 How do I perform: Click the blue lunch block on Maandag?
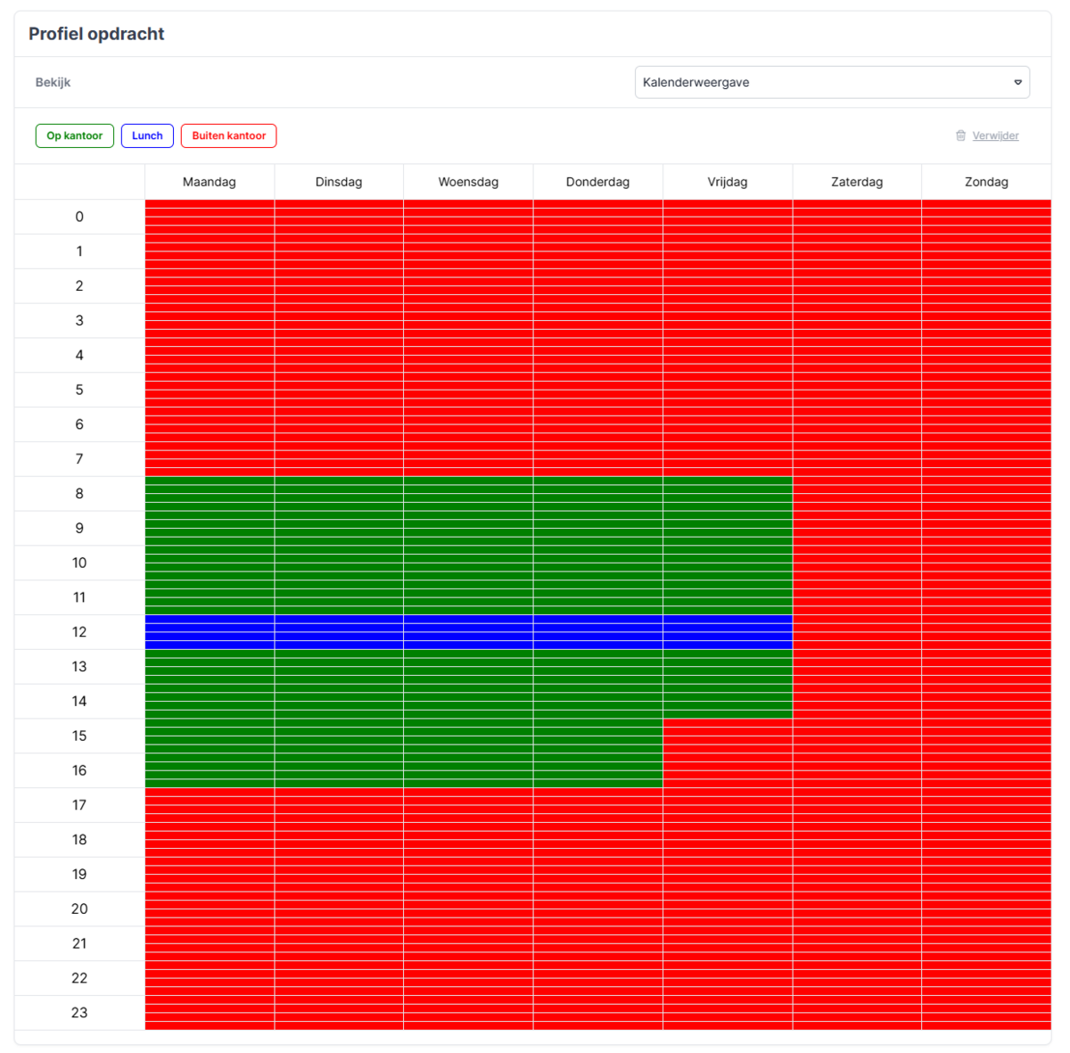[x=210, y=632]
